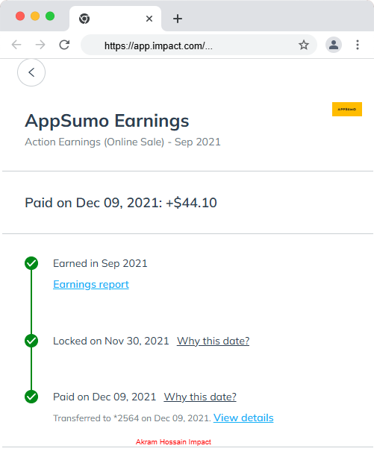This screenshot has height=463, width=374.
Task: Click the green macOS fullscreen button
Action: coord(50,16)
